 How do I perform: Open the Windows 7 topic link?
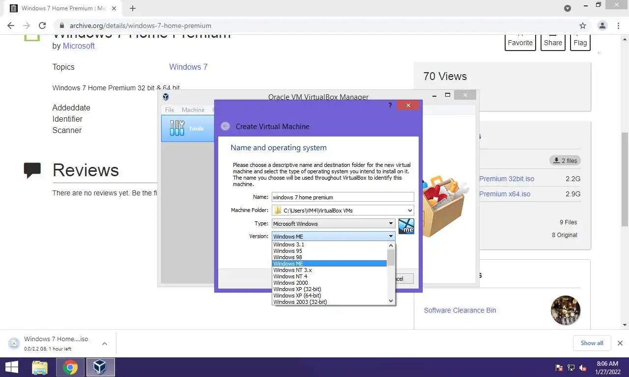pos(188,67)
